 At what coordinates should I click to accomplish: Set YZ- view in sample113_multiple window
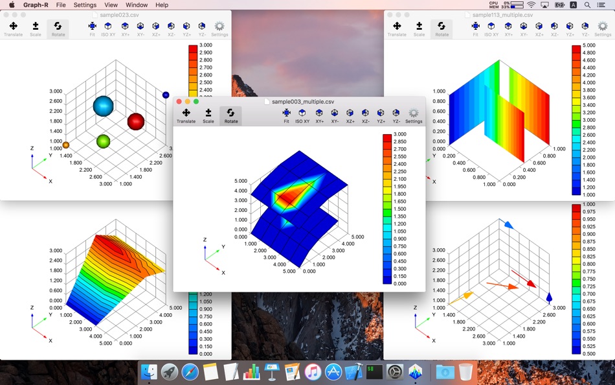pos(585,29)
